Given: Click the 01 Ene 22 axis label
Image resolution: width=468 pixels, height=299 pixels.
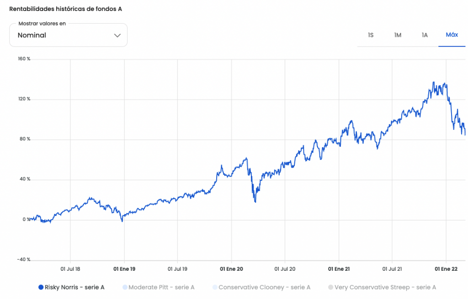Looking at the screenshot, I should click(446, 269).
